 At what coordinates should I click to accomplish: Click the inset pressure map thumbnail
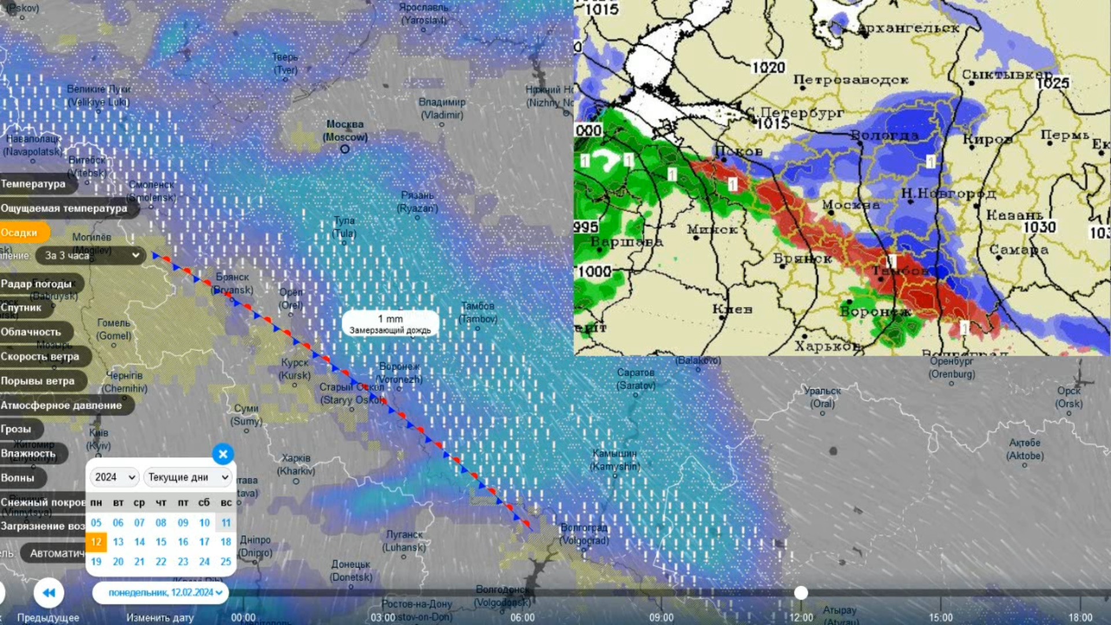pyautogui.click(x=842, y=177)
